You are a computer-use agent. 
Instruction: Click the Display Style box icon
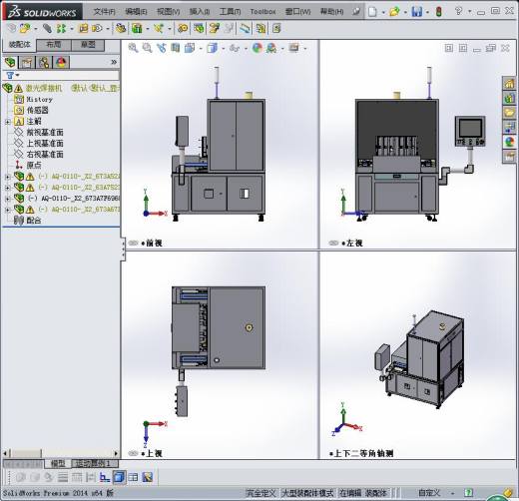click(212, 48)
